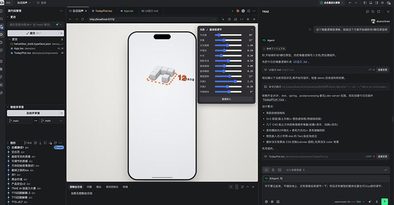
Task: Toggle the right sidebar layout
Action: [376, 3]
